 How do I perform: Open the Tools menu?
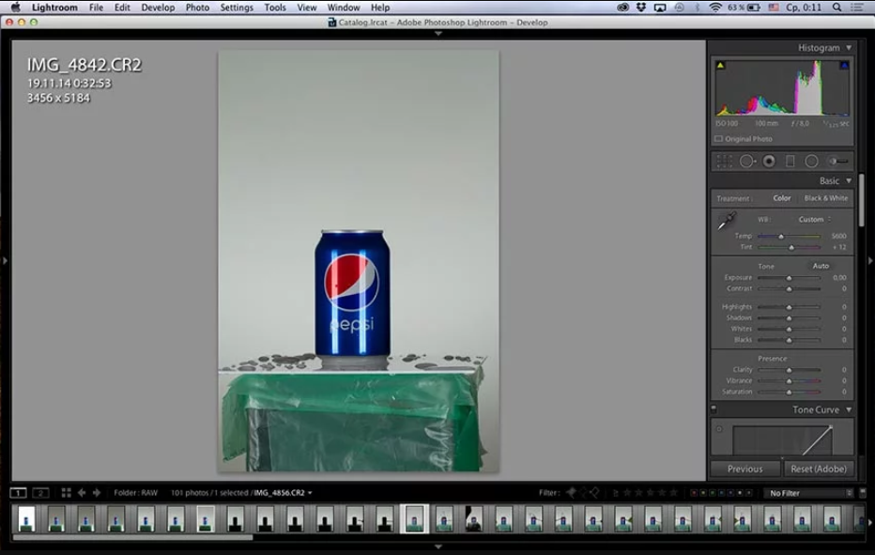pyautogui.click(x=274, y=8)
